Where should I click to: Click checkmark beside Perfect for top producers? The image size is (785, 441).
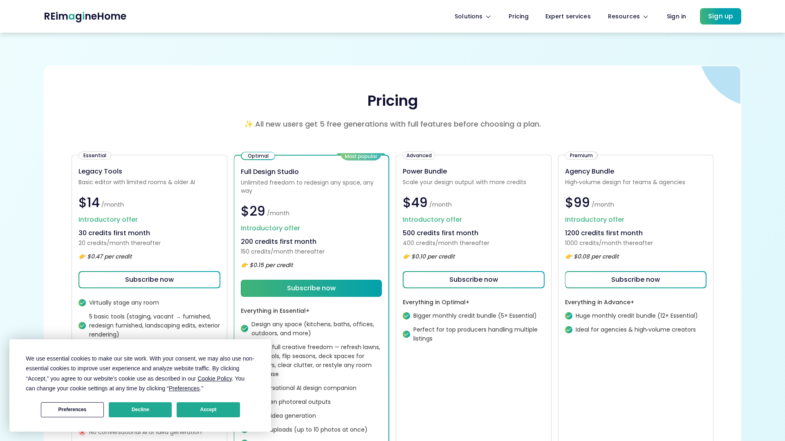pos(406,334)
